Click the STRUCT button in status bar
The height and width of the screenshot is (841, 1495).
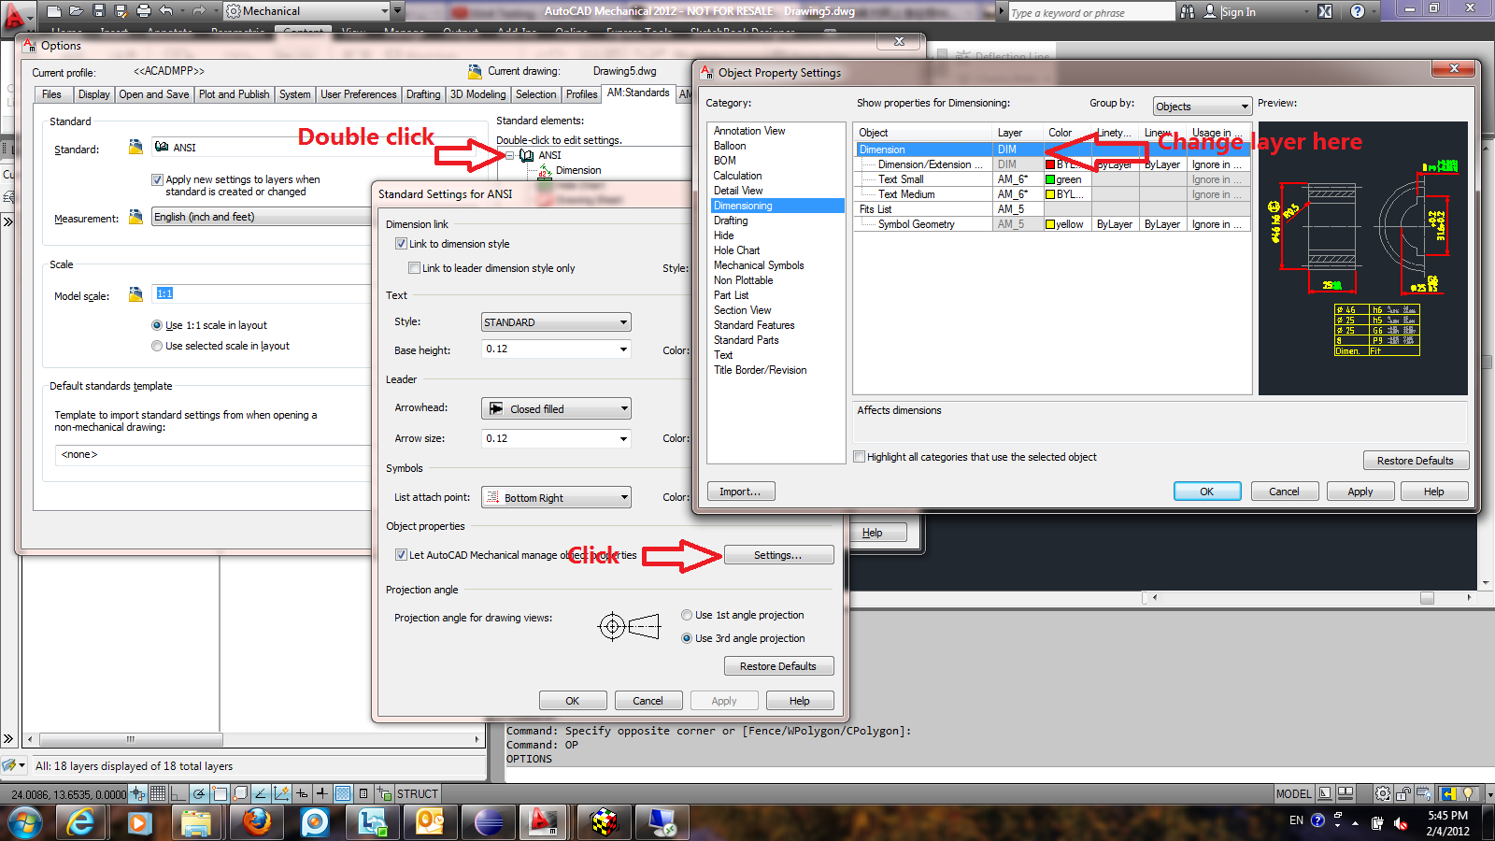tap(417, 793)
